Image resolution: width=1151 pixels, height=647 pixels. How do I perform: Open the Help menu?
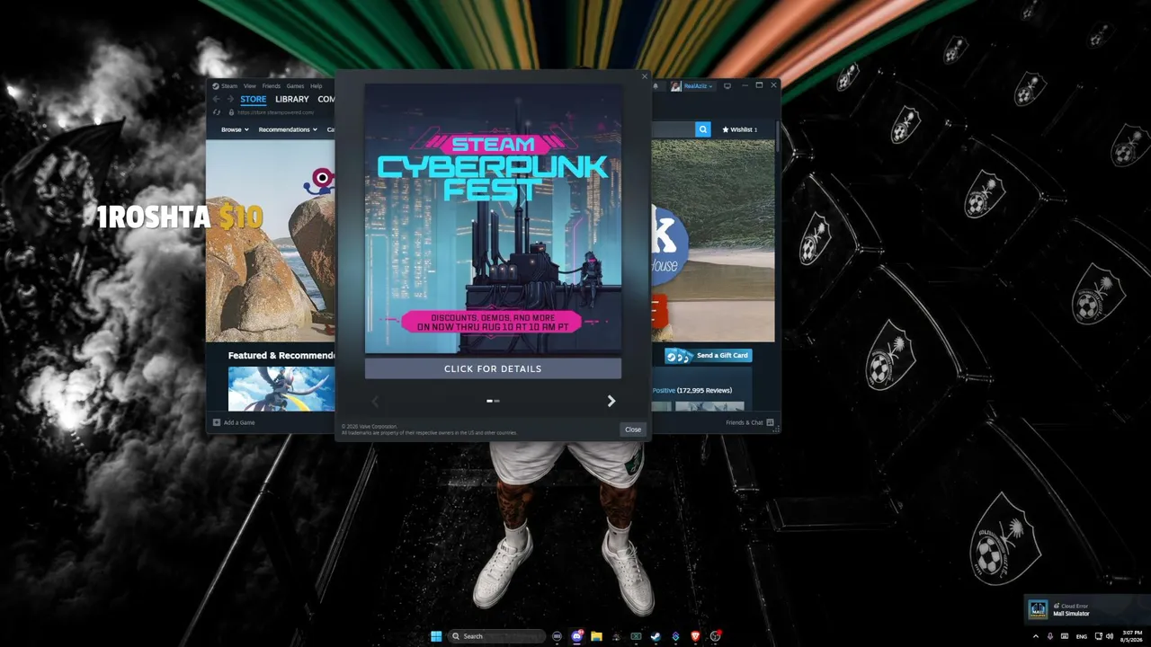[316, 86]
